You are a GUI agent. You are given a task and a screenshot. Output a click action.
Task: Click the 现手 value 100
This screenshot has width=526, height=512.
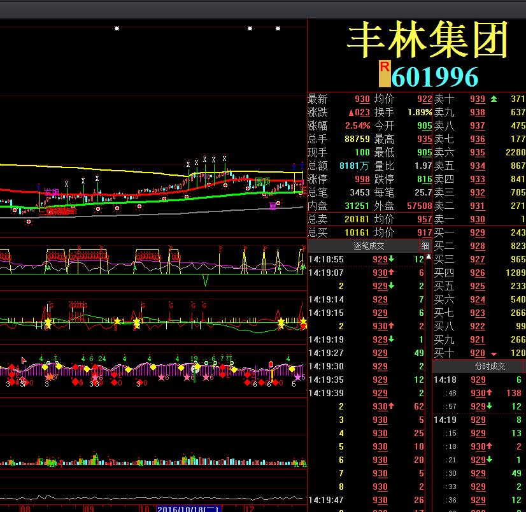click(x=362, y=152)
